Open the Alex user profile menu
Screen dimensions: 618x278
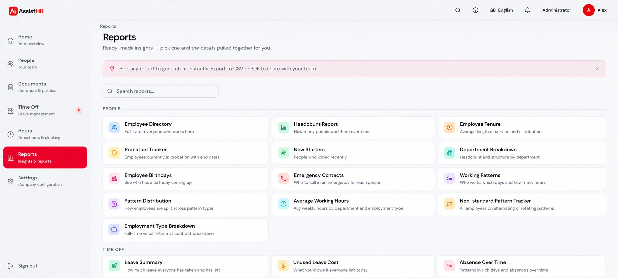click(595, 10)
